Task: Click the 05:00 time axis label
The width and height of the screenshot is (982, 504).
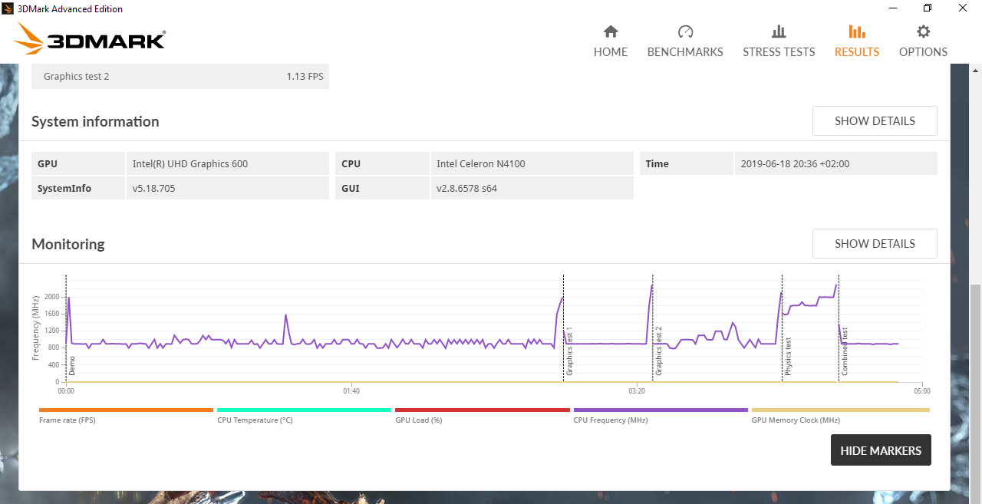Action: pos(922,391)
